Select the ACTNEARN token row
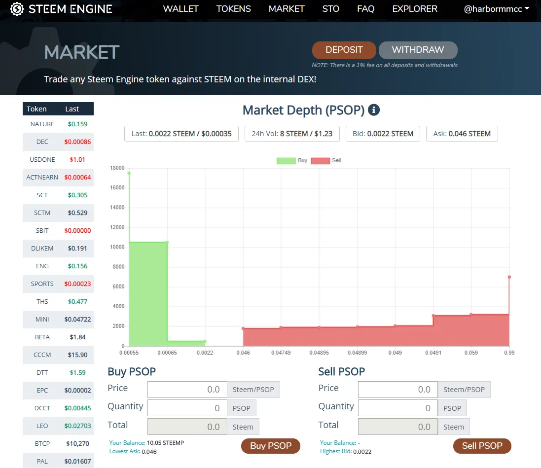This screenshot has width=541, height=468. coord(58,178)
